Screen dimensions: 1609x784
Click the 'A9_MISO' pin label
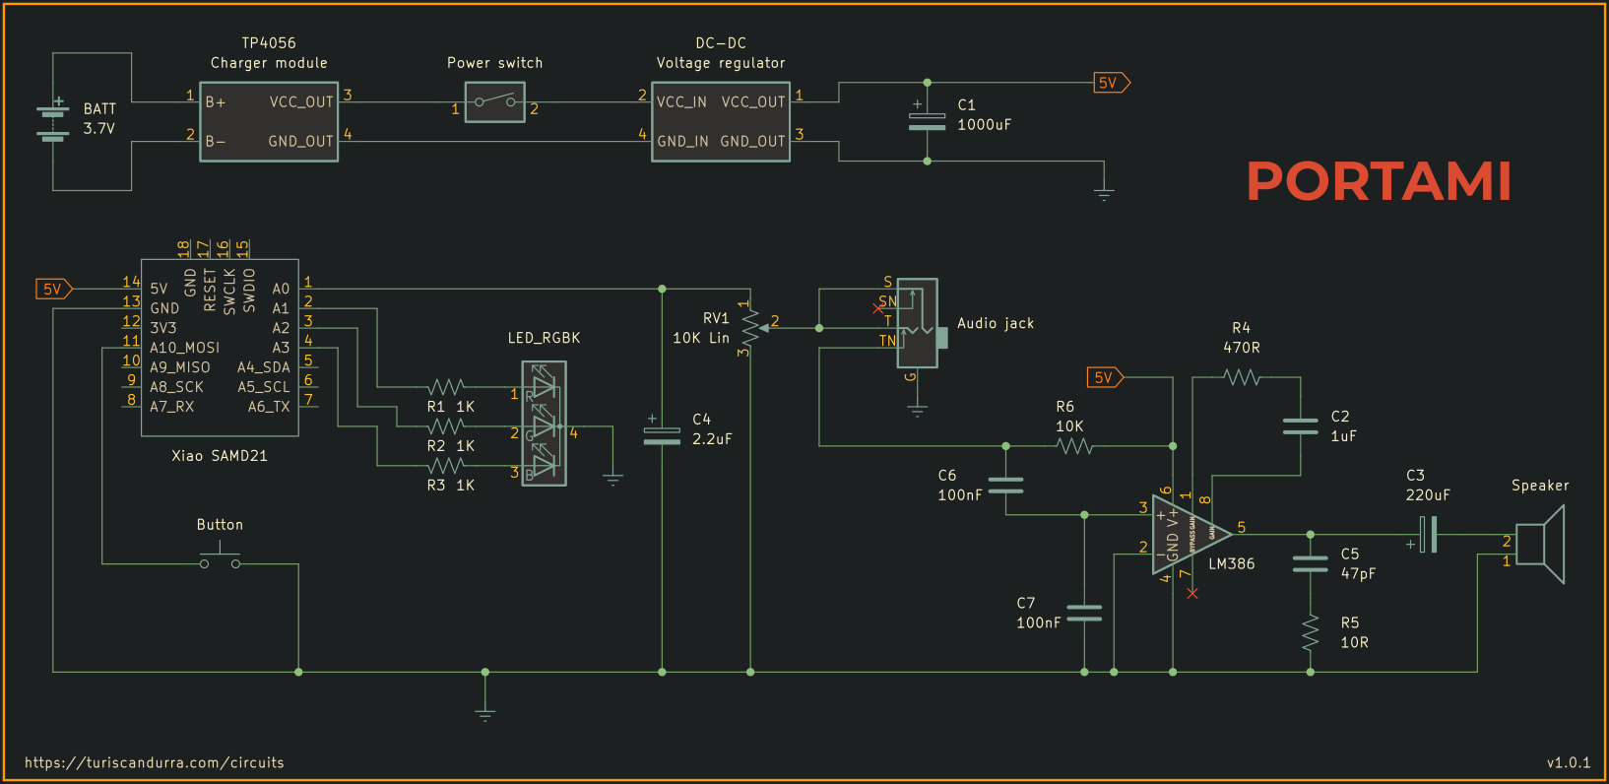pyautogui.click(x=180, y=367)
